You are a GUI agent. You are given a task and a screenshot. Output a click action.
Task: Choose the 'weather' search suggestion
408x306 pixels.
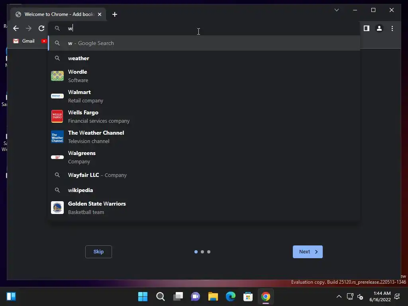tap(204, 58)
